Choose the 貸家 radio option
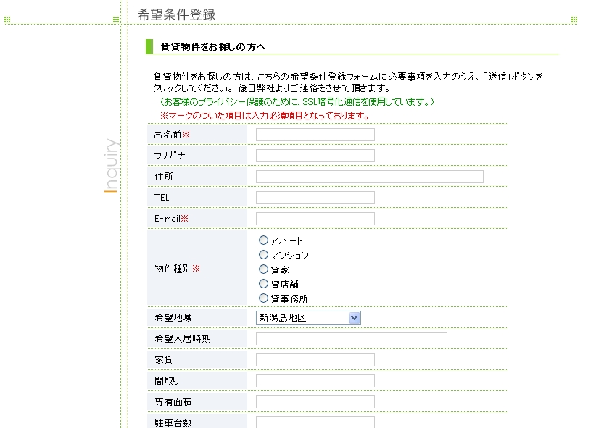Image resolution: width=612 pixels, height=428 pixels. [264, 269]
